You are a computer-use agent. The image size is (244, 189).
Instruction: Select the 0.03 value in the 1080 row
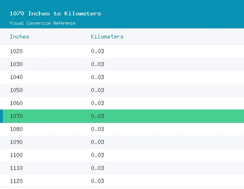click(98, 129)
